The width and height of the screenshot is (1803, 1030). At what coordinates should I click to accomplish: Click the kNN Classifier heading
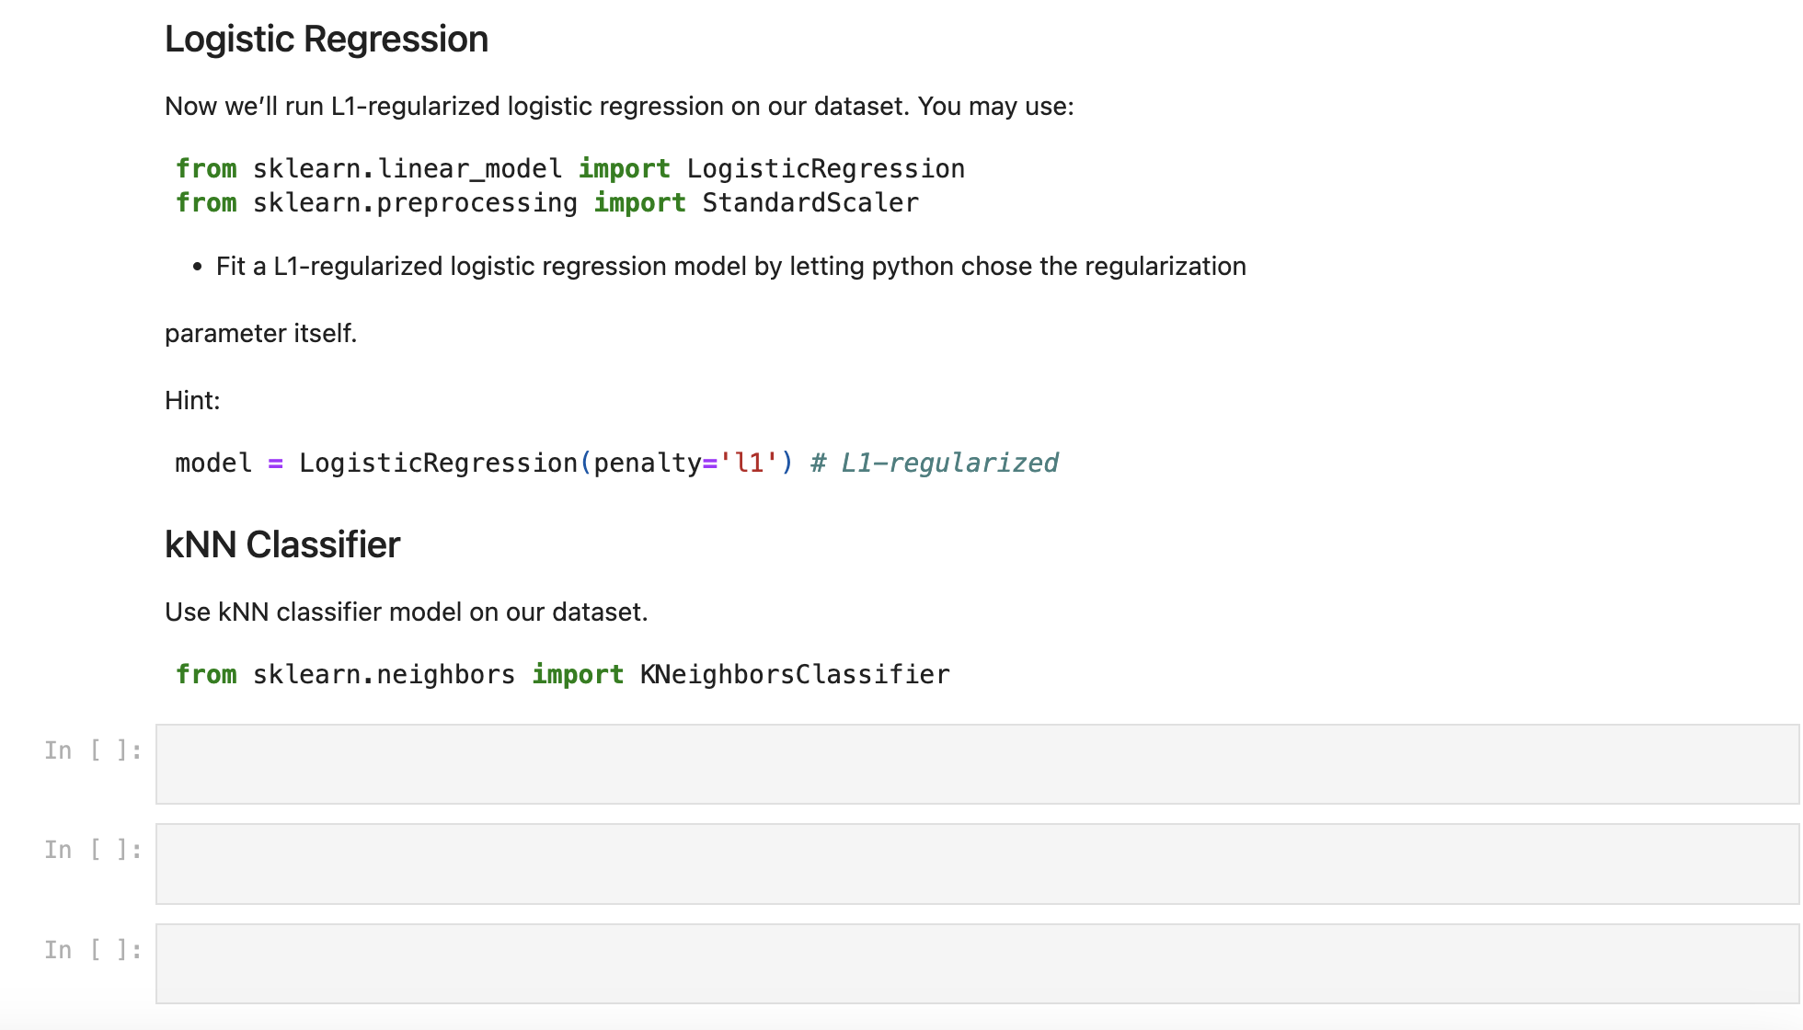coord(282,544)
